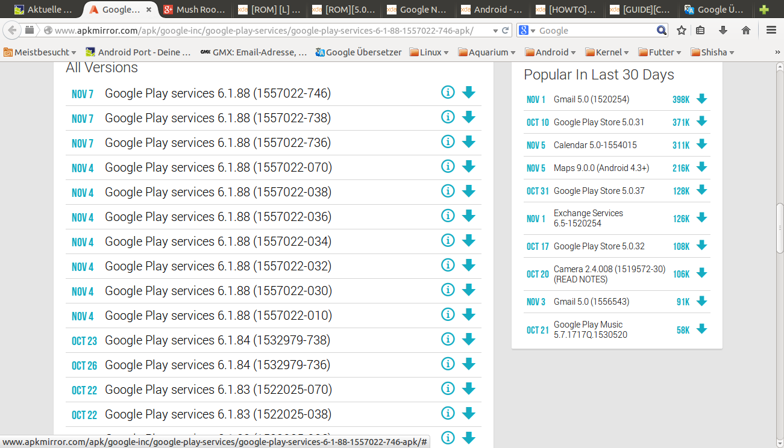Focus the Google search input field
Viewport: 784px width, 448px height.
pyautogui.click(x=595, y=30)
